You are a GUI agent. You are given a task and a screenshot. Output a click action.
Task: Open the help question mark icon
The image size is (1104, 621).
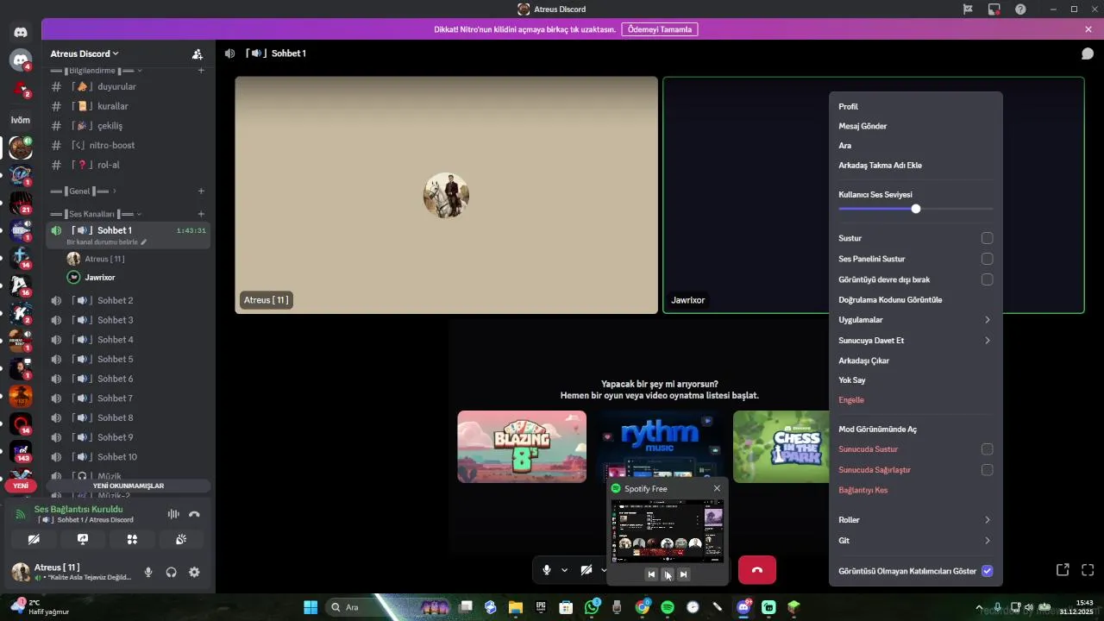click(1021, 9)
